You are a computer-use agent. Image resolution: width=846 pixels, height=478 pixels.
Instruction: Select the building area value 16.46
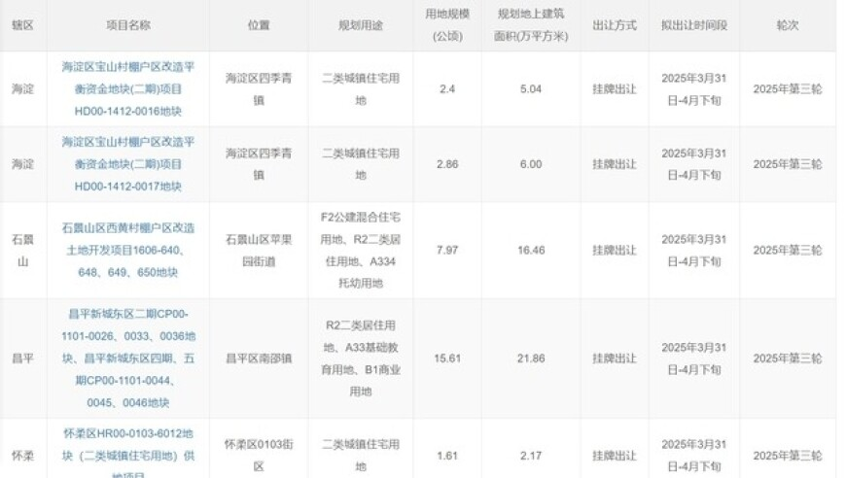[531, 250]
